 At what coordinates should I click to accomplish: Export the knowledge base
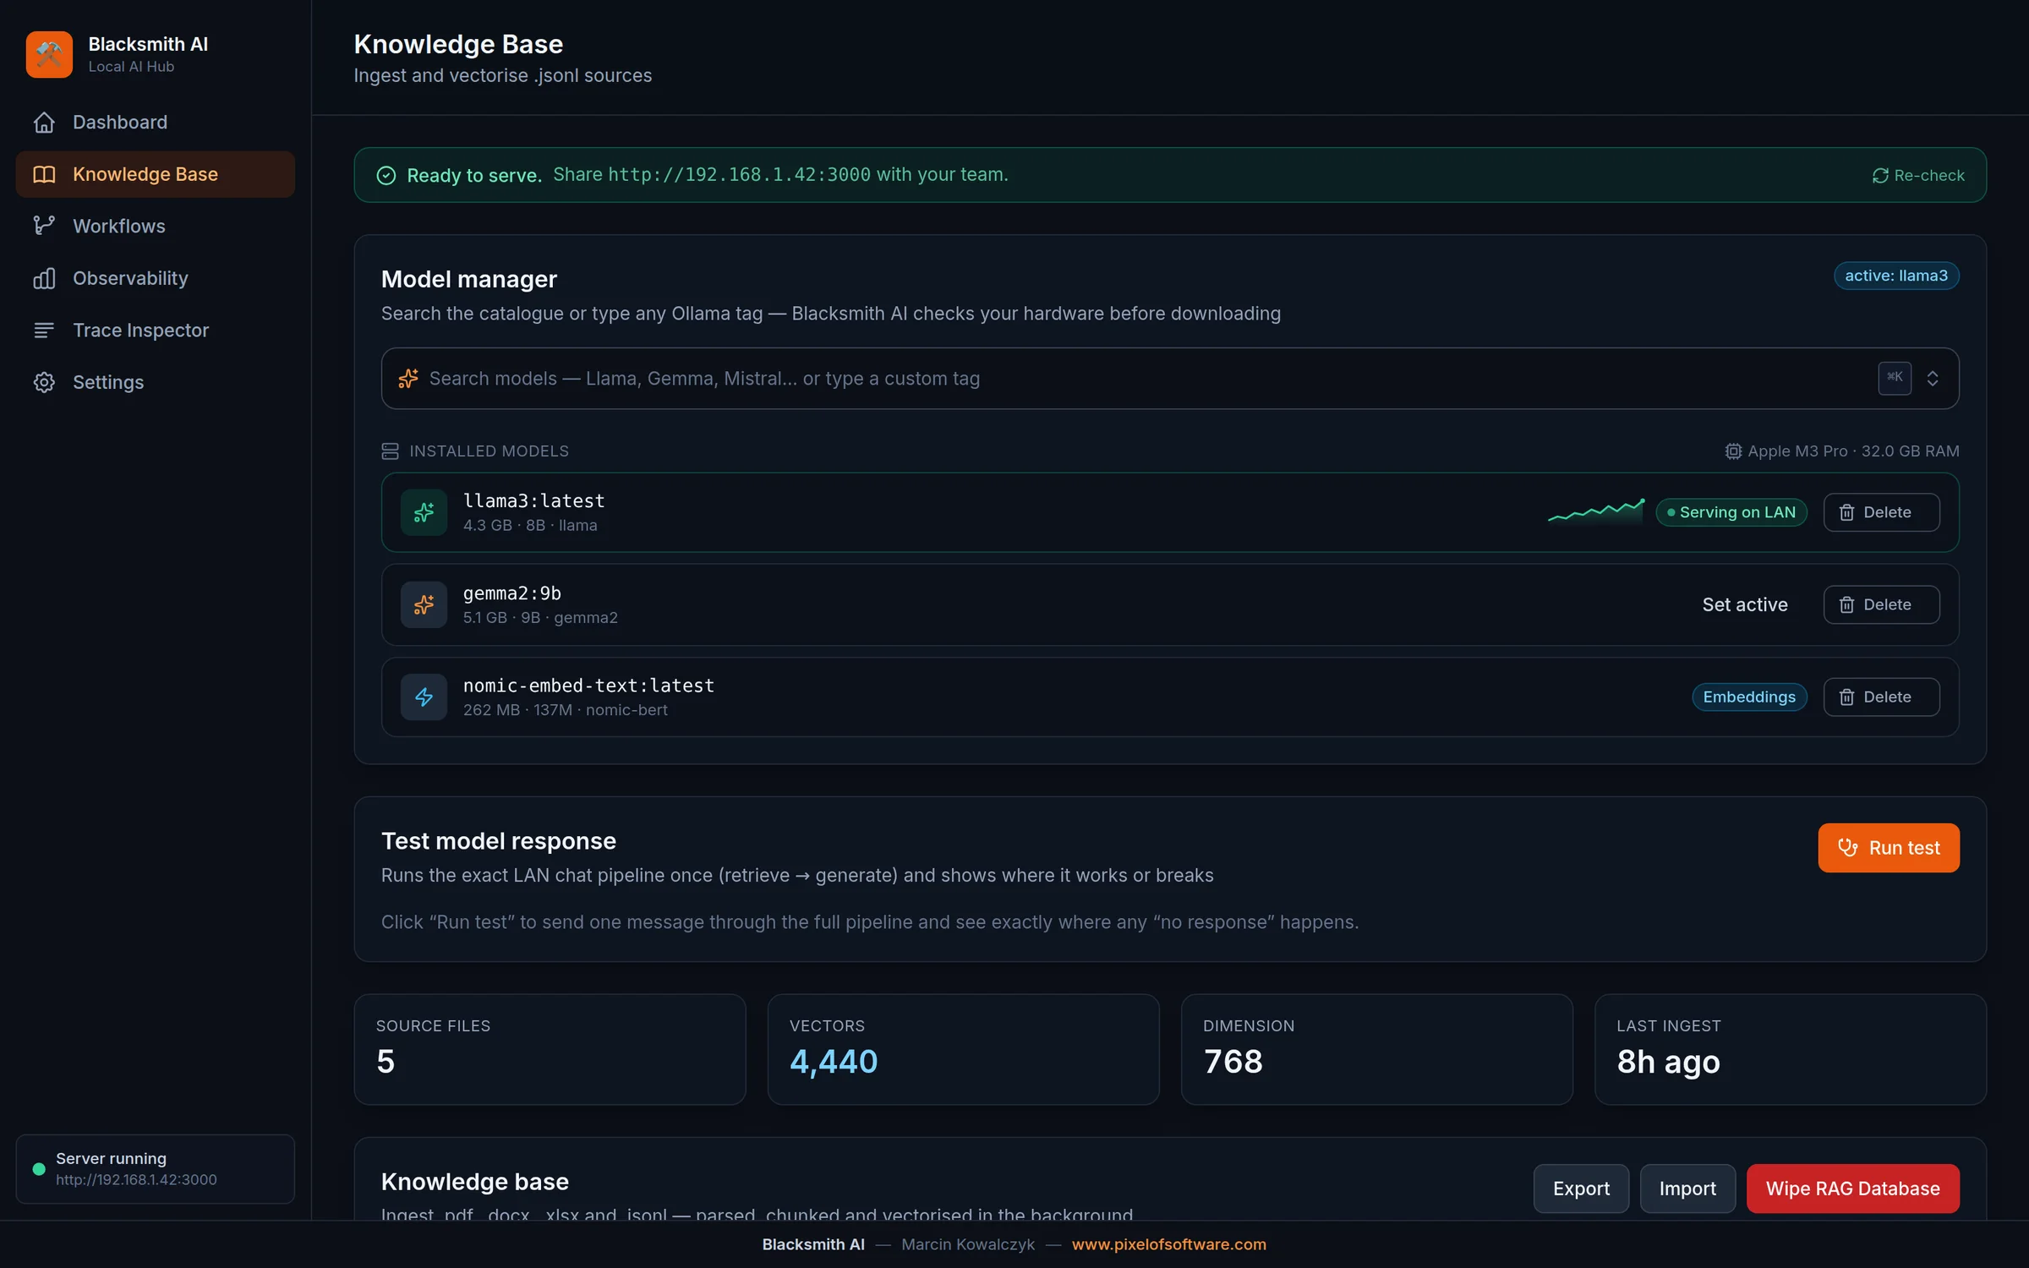click(x=1581, y=1189)
